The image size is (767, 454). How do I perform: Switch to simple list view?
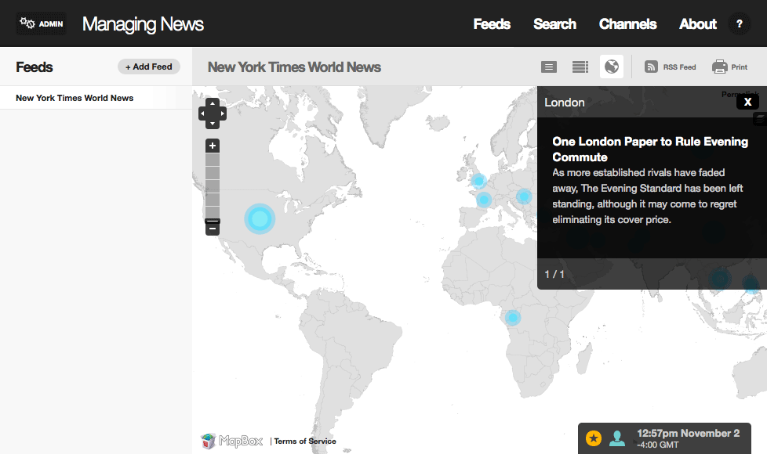point(549,67)
